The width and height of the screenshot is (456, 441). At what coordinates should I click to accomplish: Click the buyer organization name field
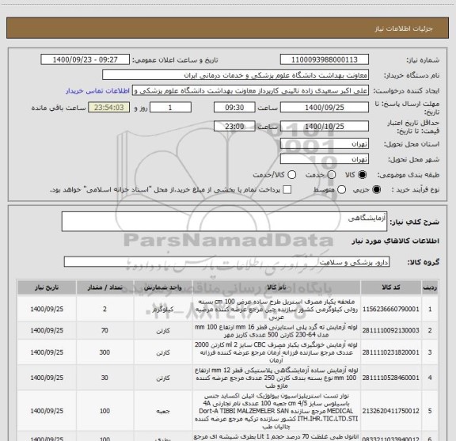235,75
